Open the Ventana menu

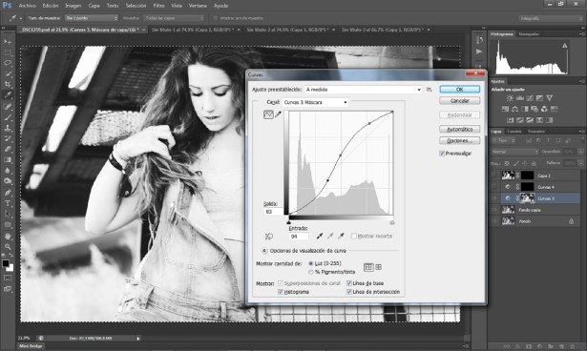pos(198,6)
